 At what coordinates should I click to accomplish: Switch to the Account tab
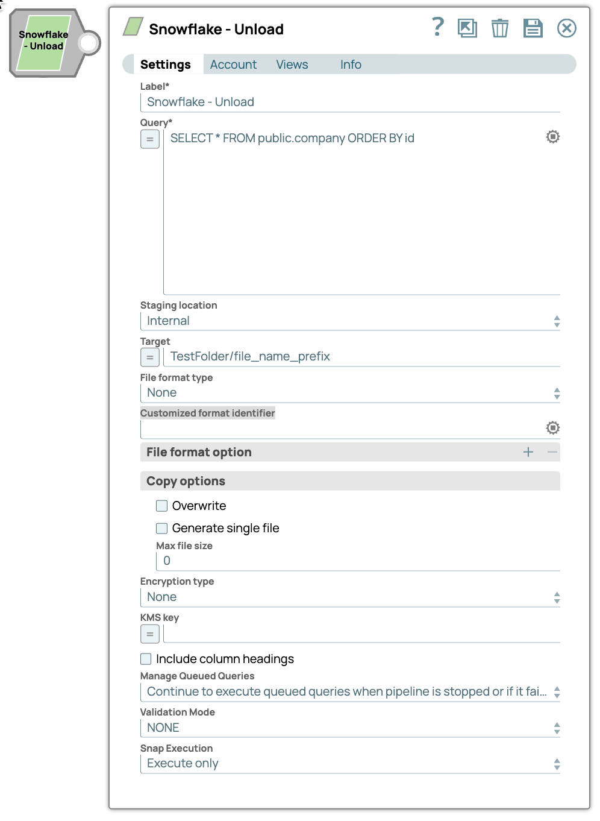(233, 64)
